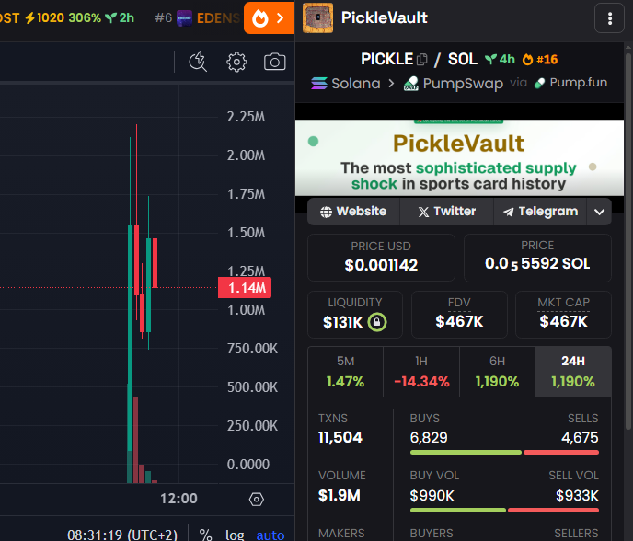The image size is (633, 541).
Task: Click the 2.00M price axis label
Action: point(246,155)
